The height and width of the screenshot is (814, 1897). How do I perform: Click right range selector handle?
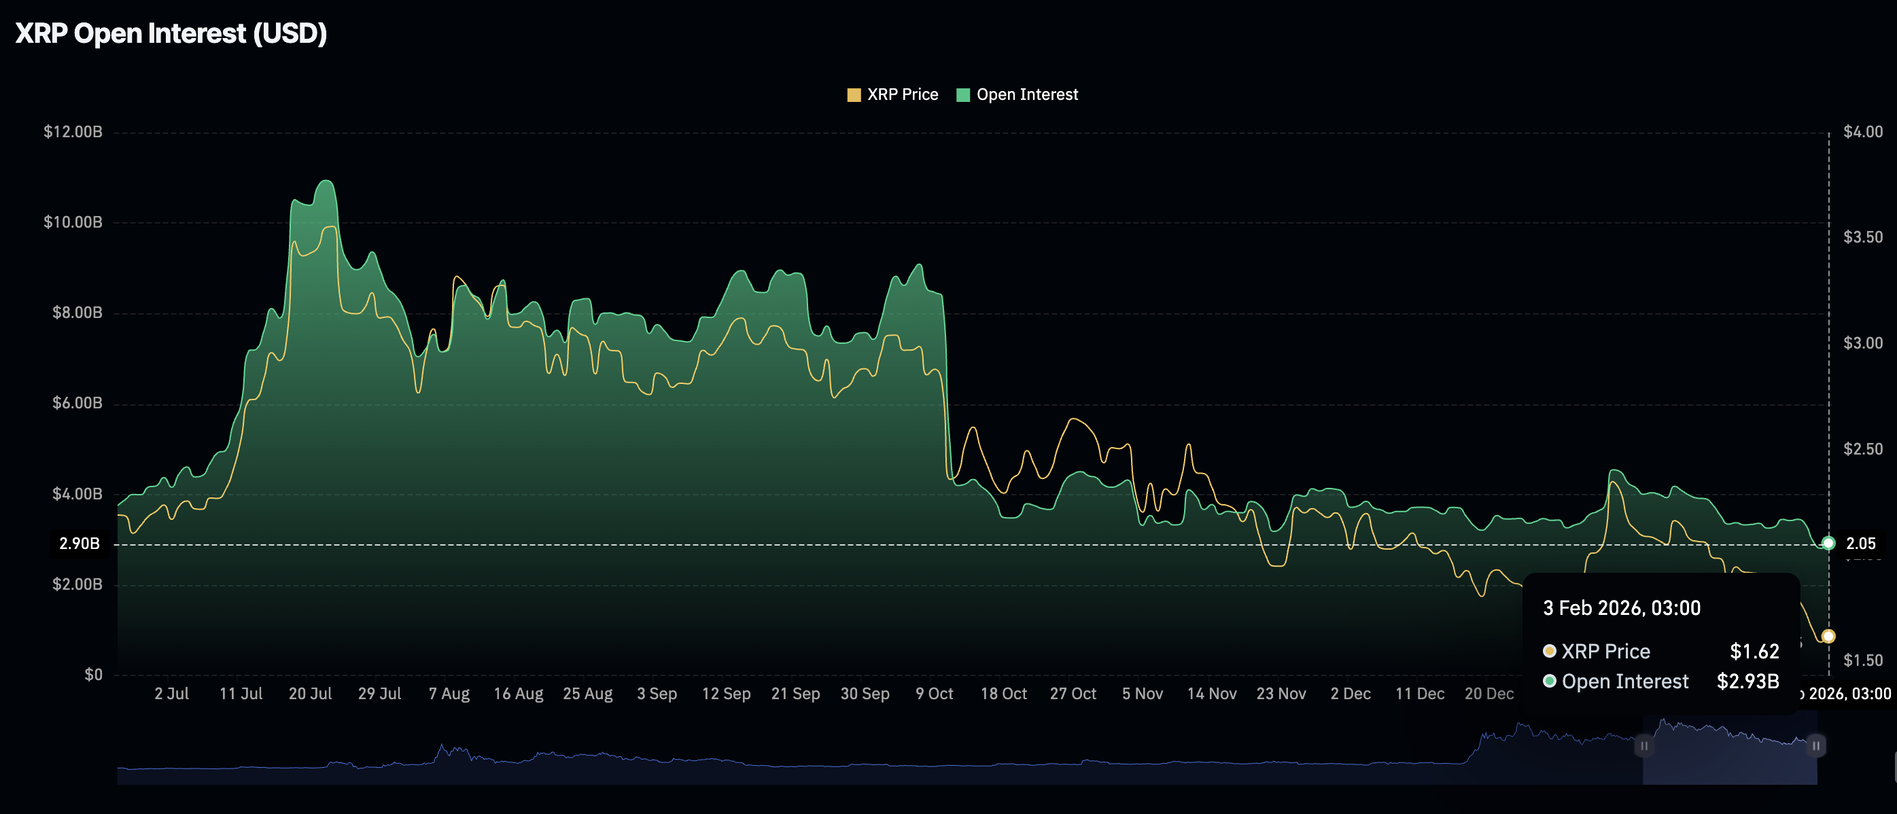(1816, 745)
